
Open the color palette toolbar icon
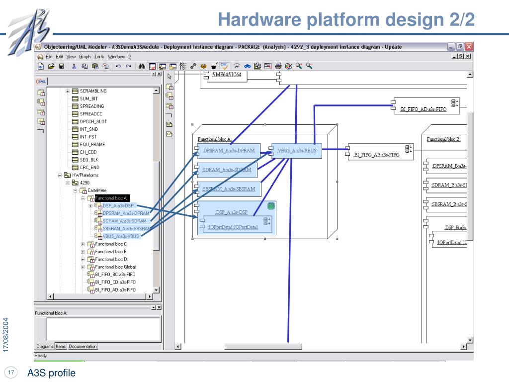click(x=289, y=66)
